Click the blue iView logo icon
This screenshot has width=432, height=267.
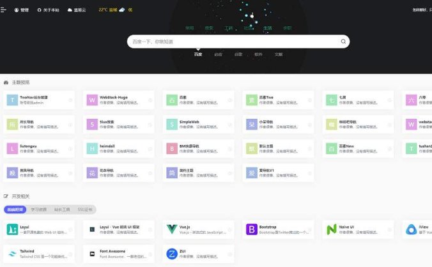(x=412, y=229)
